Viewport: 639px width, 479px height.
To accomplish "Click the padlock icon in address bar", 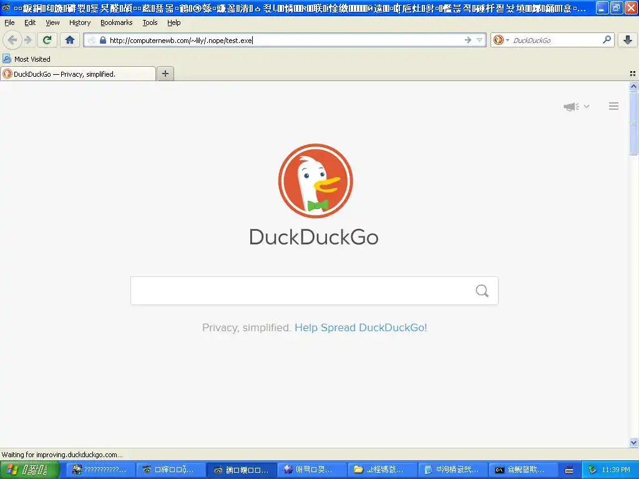I will pyautogui.click(x=103, y=40).
